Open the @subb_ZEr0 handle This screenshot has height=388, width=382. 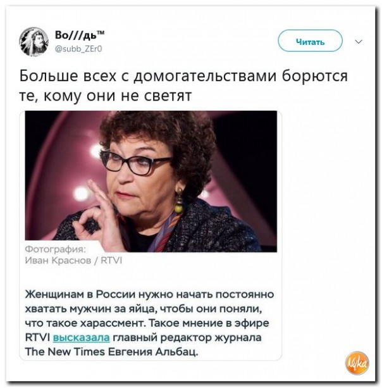point(78,49)
